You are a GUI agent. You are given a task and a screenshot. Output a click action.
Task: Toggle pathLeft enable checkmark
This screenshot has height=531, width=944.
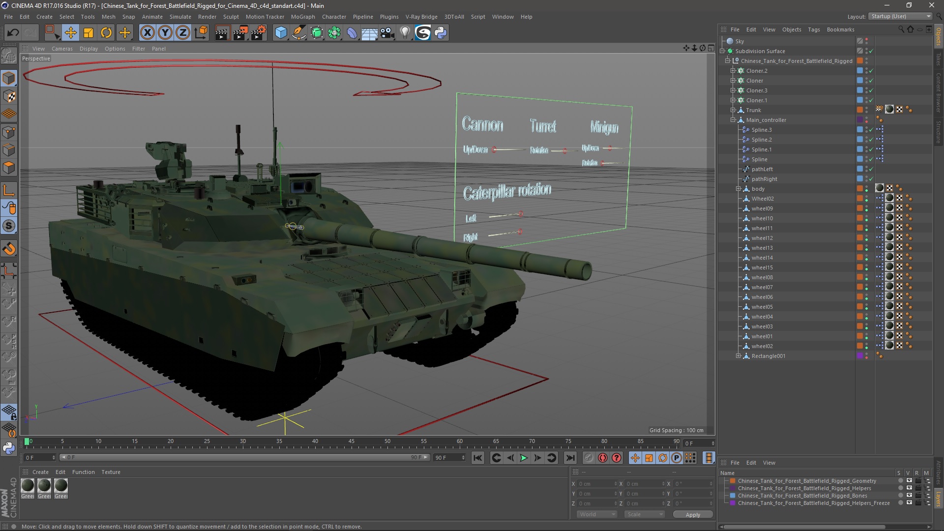871,169
